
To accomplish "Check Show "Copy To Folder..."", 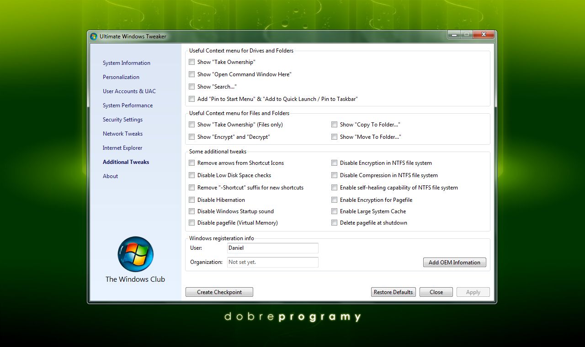I will pos(335,125).
